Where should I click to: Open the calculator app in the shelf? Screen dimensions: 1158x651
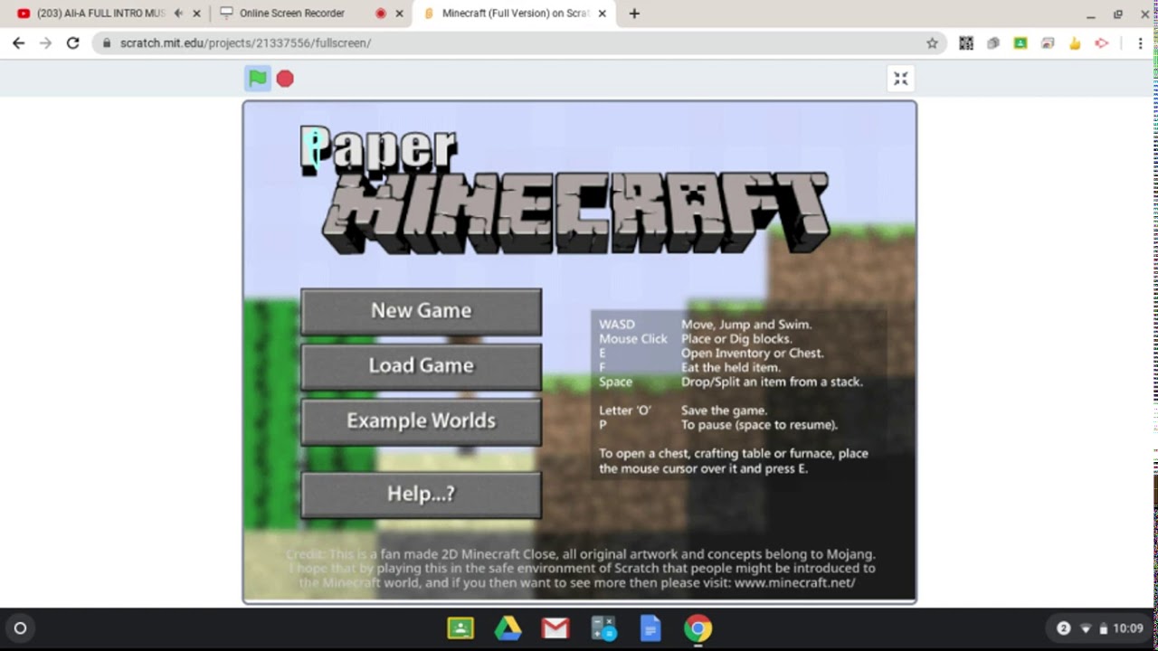603,628
